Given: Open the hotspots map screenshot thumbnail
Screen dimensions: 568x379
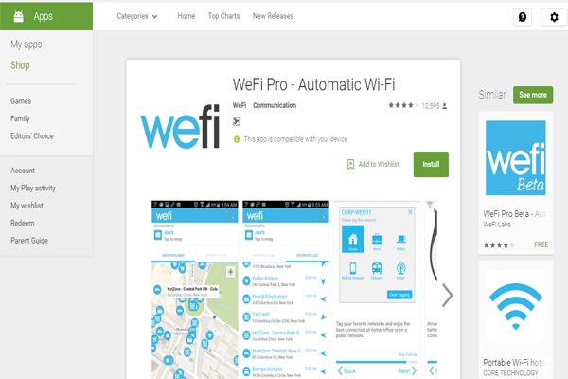Looking at the screenshot, I should pyautogui.click(x=195, y=289).
